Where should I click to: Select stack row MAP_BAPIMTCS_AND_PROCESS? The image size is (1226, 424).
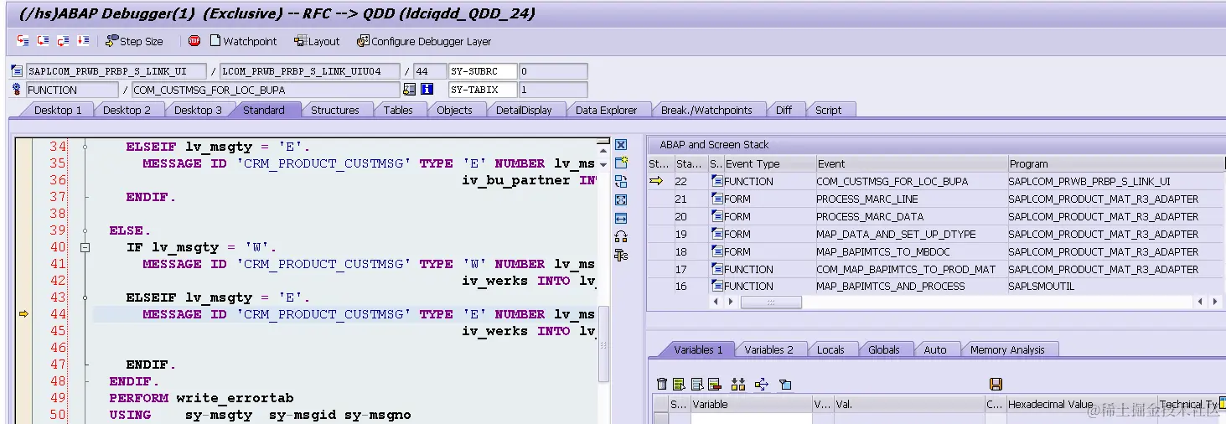pos(937,287)
